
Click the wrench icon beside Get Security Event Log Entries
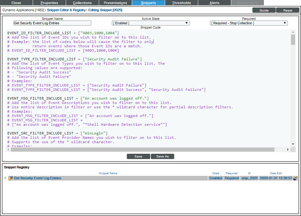[x=10, y=178]
